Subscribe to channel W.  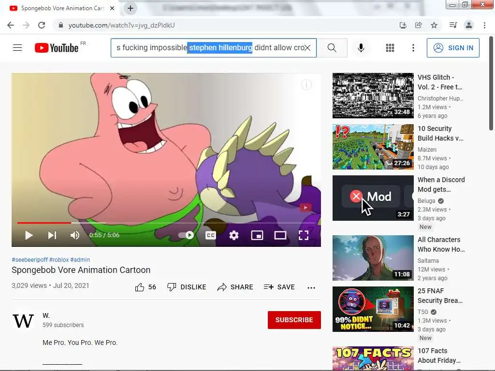pyautogui.click(x=294, y=320)
